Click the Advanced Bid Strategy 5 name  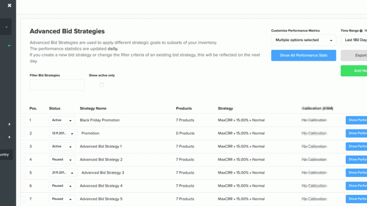pyautogui.click(x=101, y=199)
